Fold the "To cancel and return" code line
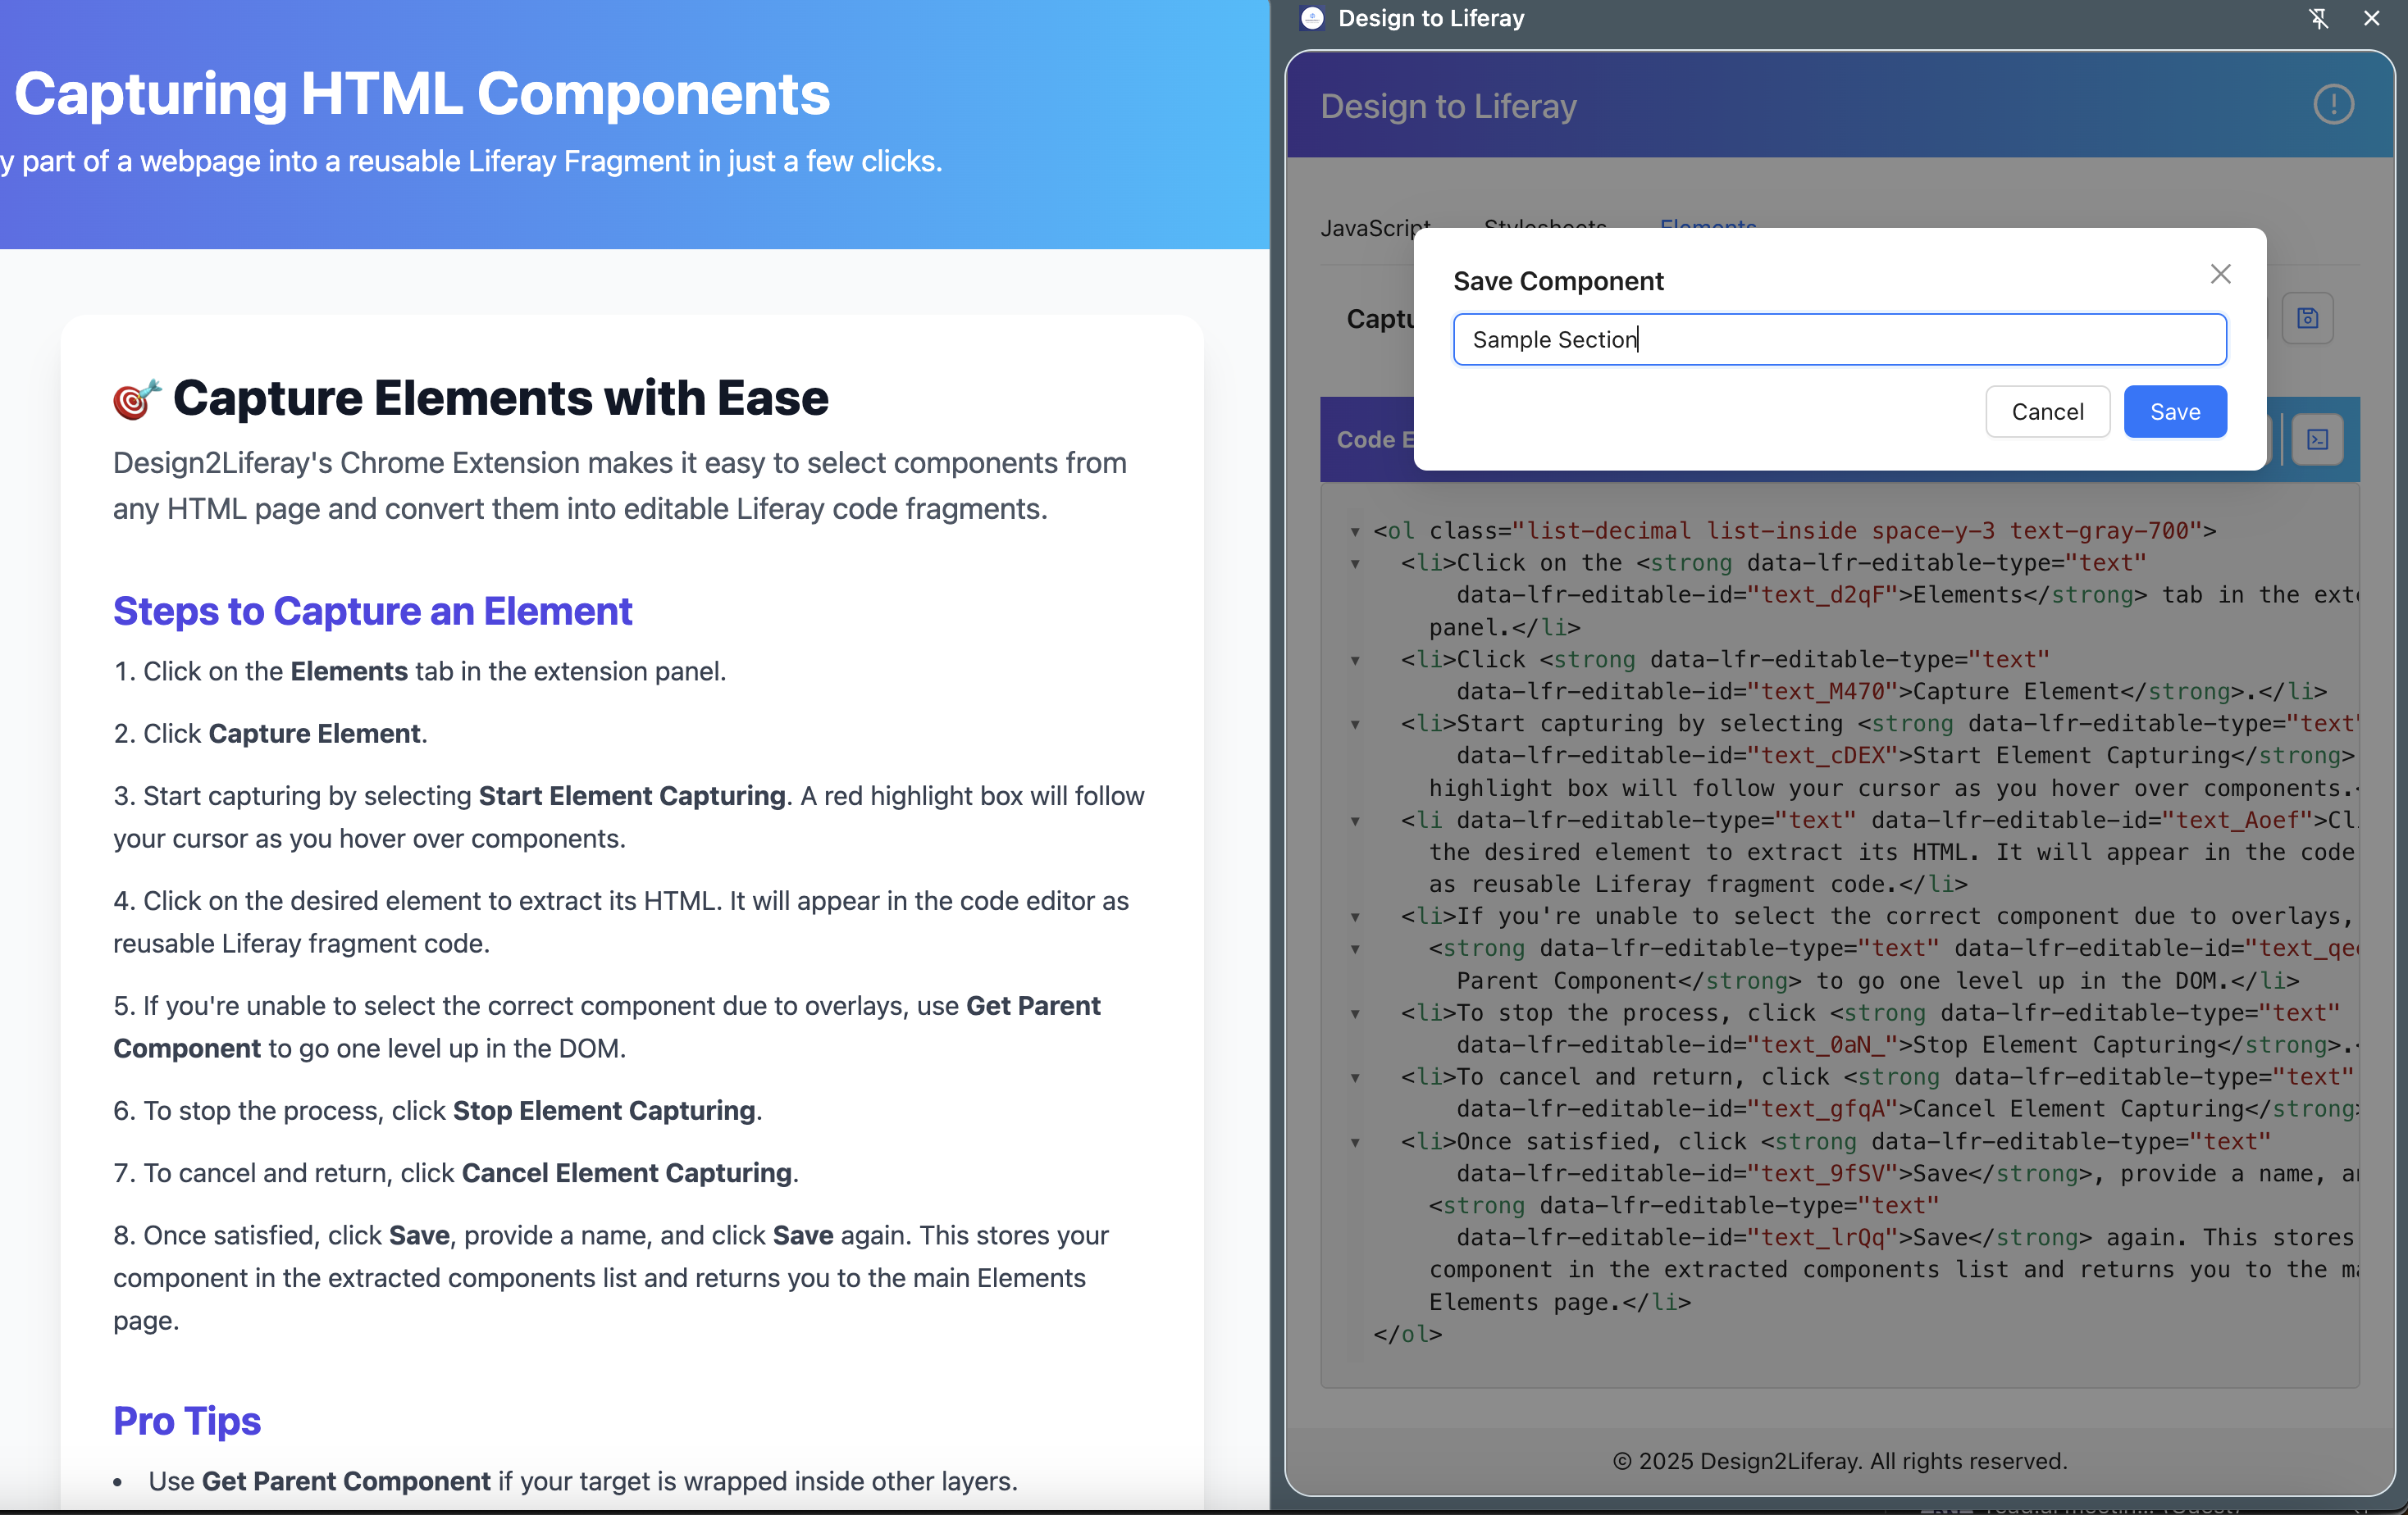This screenshot has height=1515, width=2408. [x=1355, y=1078]
